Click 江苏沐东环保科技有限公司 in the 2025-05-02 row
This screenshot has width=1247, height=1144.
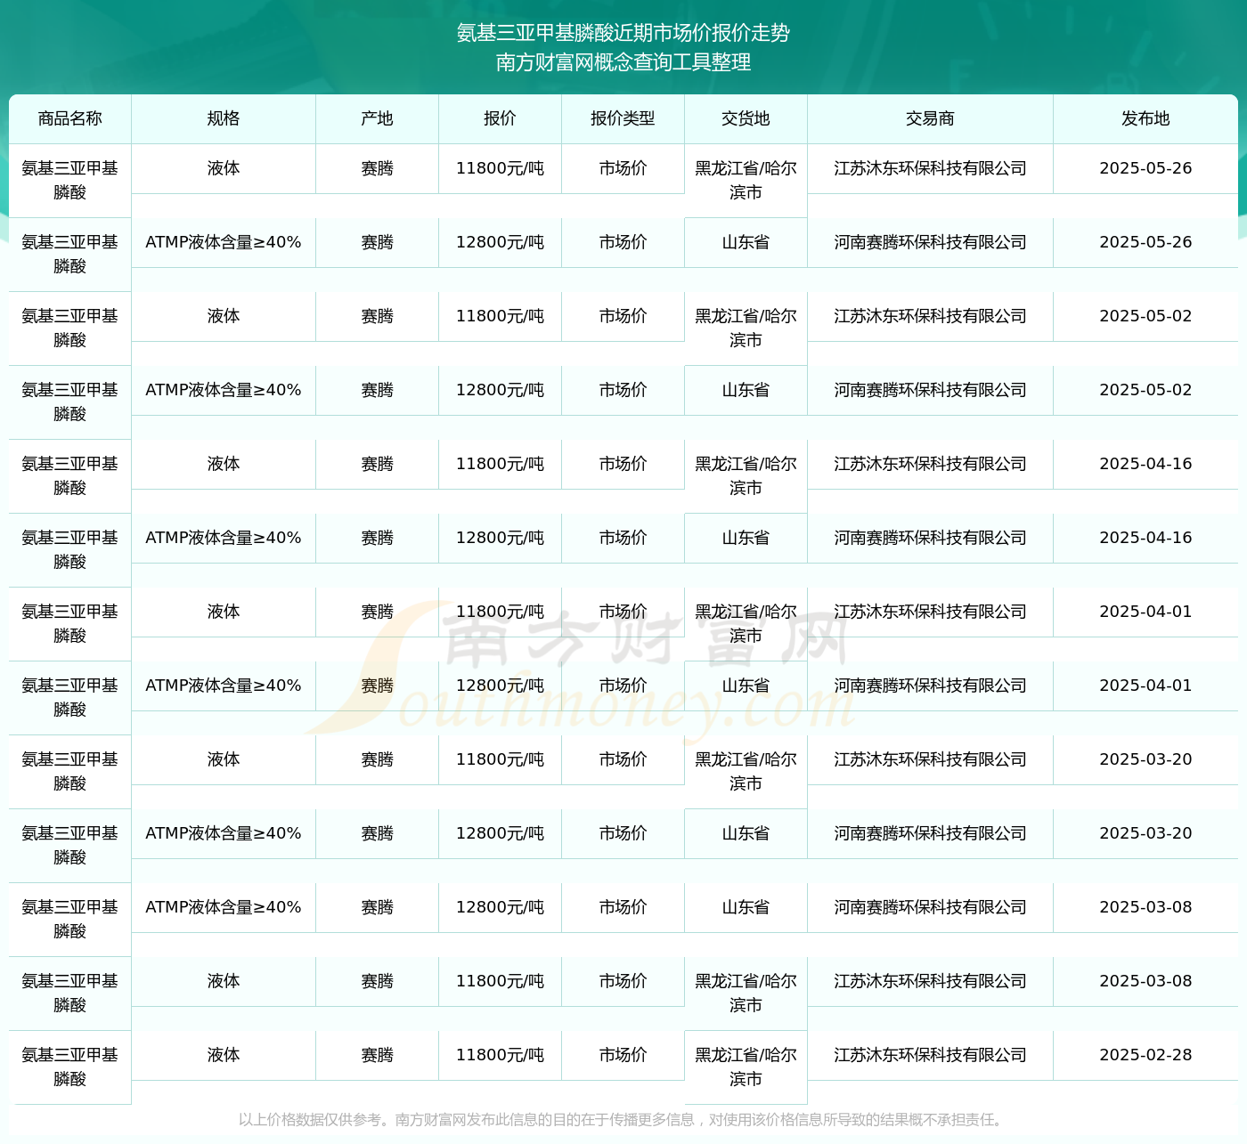pos(930,316)
